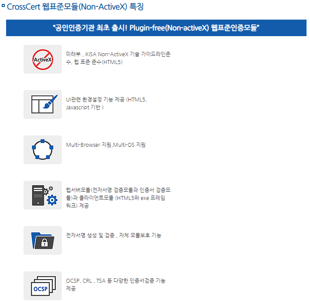Click the 웹서버모듈 description text
Viewport: 310px width, 301px height.
118,198
